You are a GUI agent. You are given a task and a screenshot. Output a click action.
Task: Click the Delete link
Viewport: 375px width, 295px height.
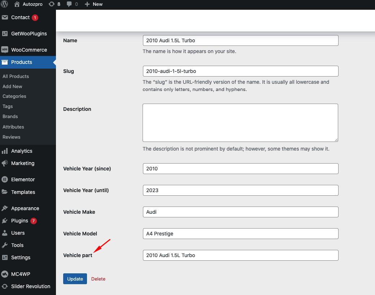coord(98,279)
